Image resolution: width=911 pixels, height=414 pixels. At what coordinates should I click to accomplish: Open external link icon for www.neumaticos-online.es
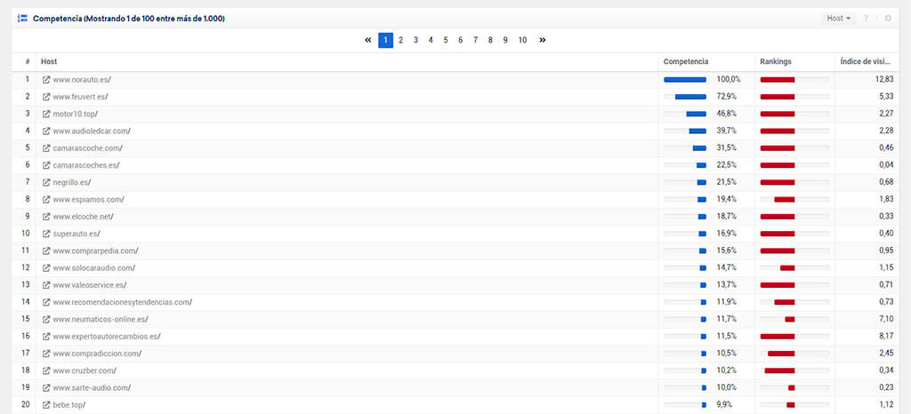click(x=46, y=319)
